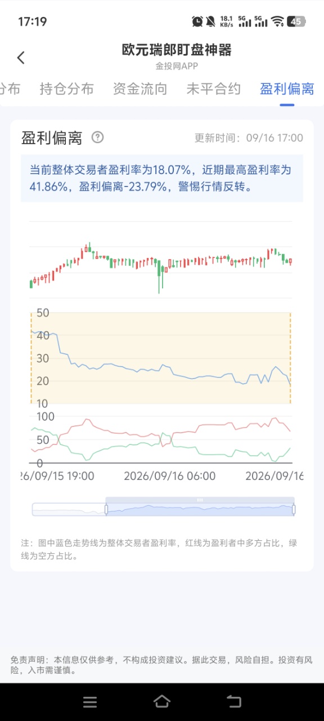Tap the 17:19 clock in status bar
The image size is (324, 721).
point(33,21)
